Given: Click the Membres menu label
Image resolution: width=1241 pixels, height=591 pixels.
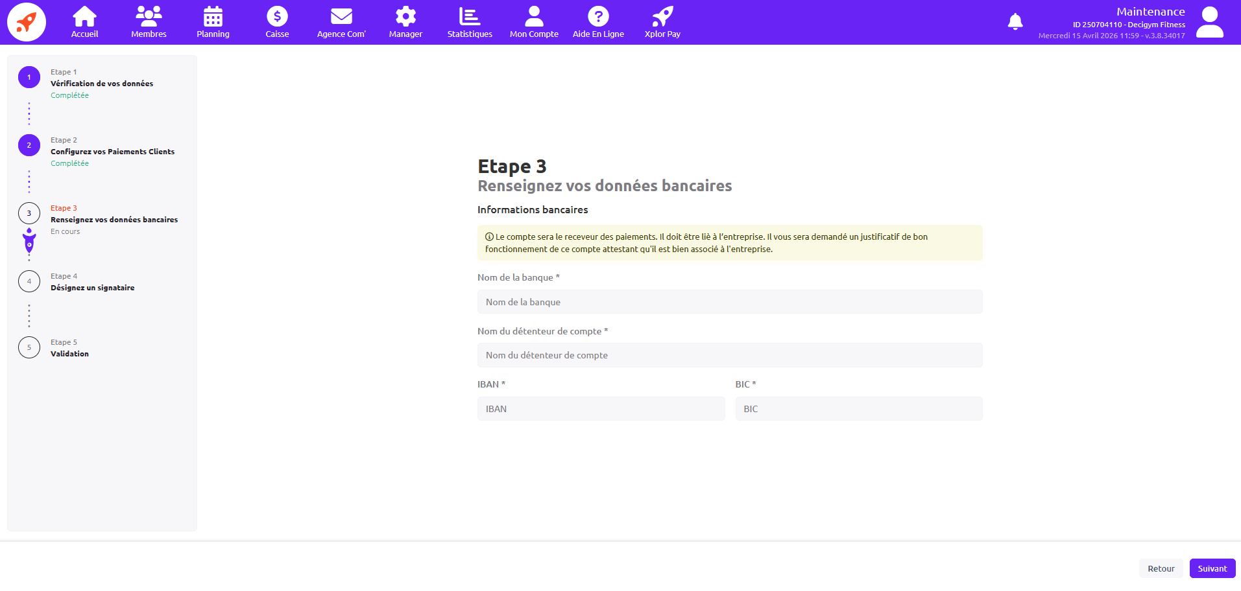Looking at the screenshot, I should tap(149, 34).
